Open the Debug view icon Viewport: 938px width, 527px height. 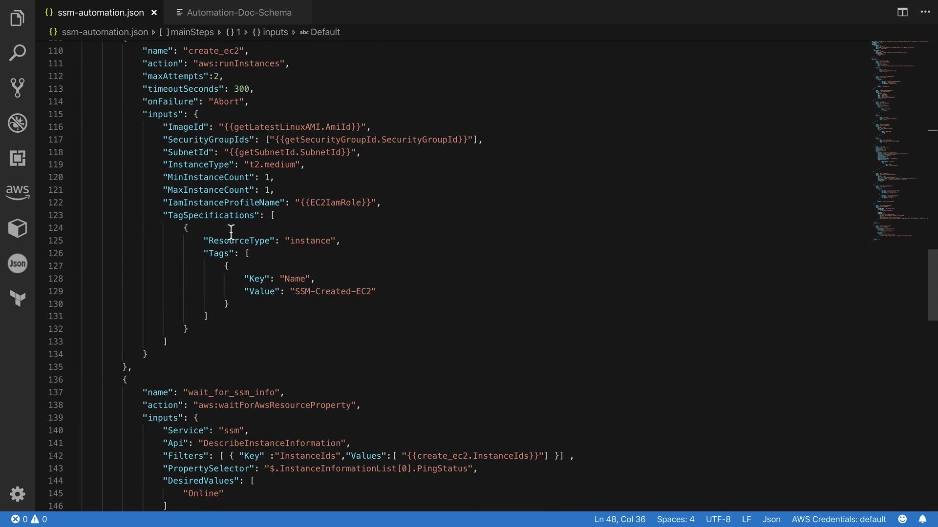(18, 123)
